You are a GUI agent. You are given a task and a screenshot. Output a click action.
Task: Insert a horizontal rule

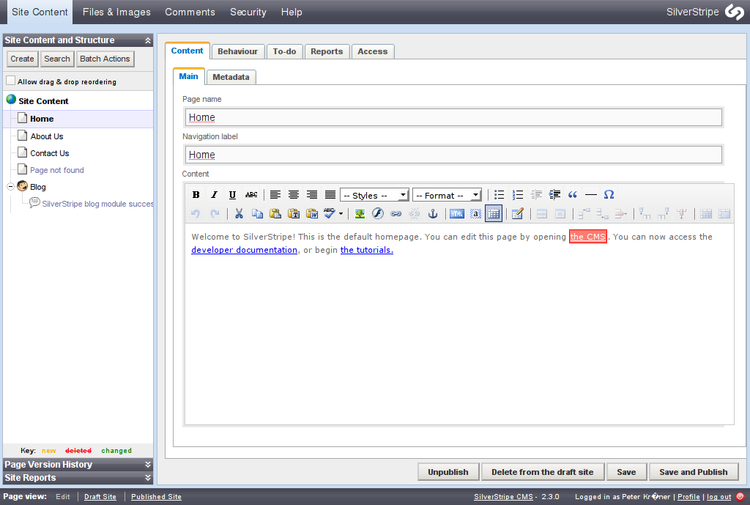pos(591,195)
